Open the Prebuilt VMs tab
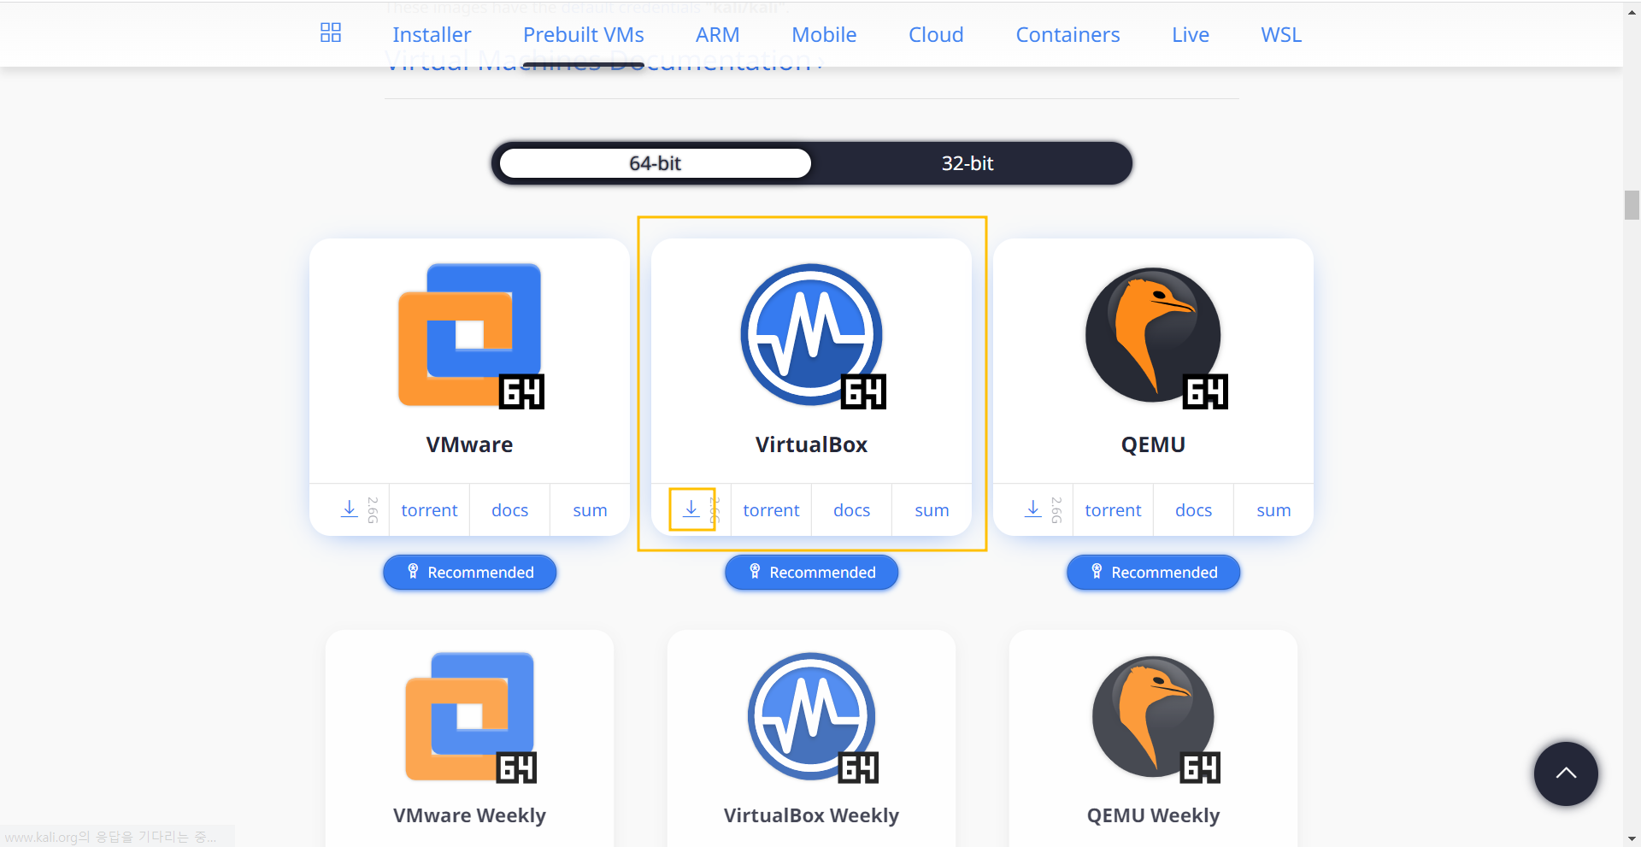The width and height of the screenshot is (1641, 847). (x=584, y=35)
